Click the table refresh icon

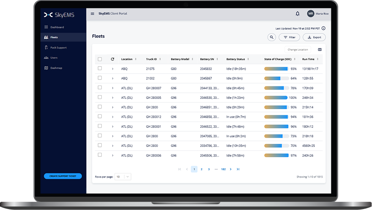tap(113, 59)
